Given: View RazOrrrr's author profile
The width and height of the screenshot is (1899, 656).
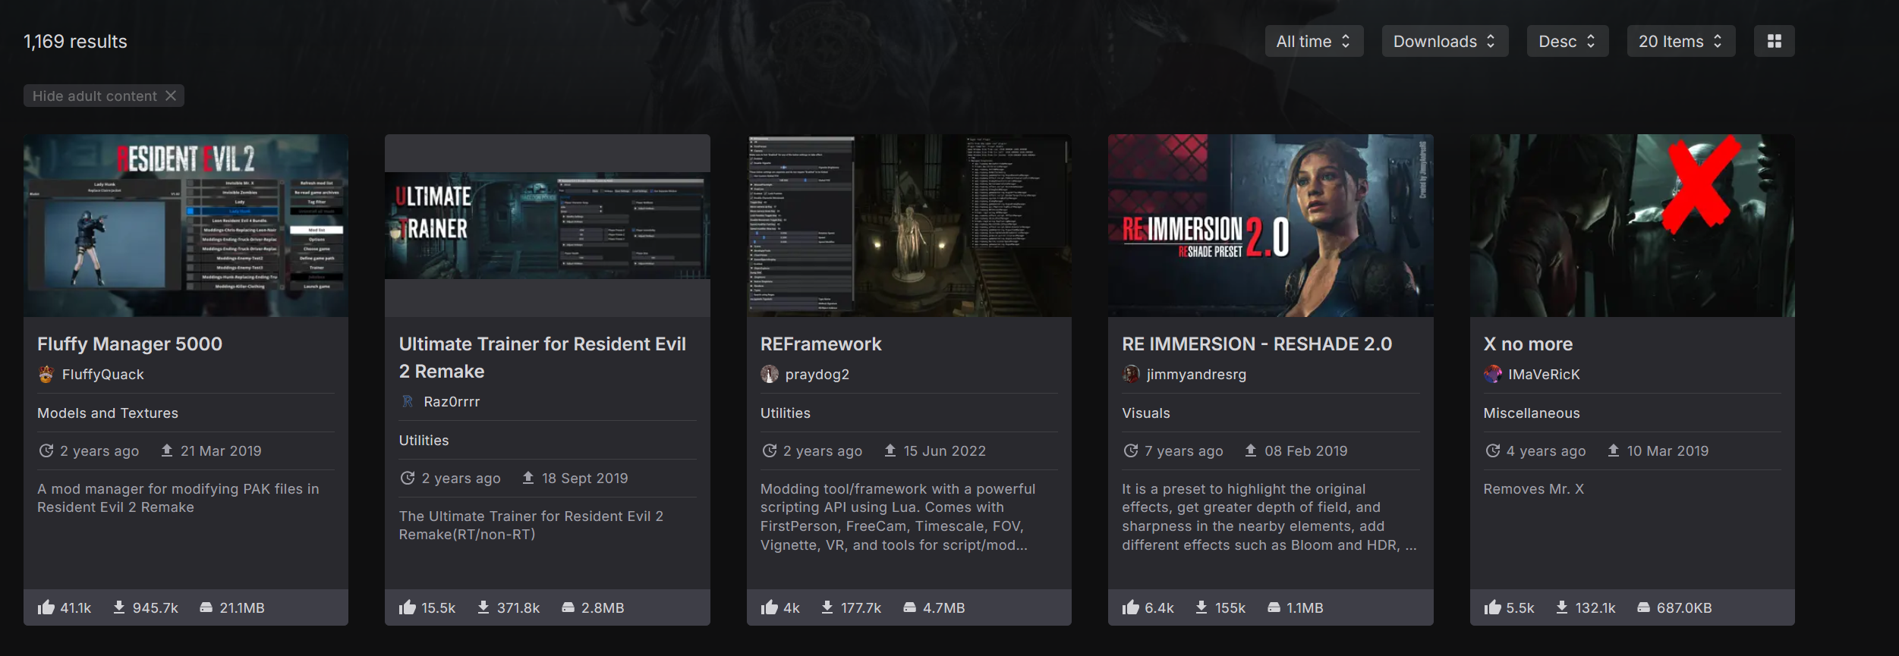Looking at the screenshot, I should click(452, 402).
